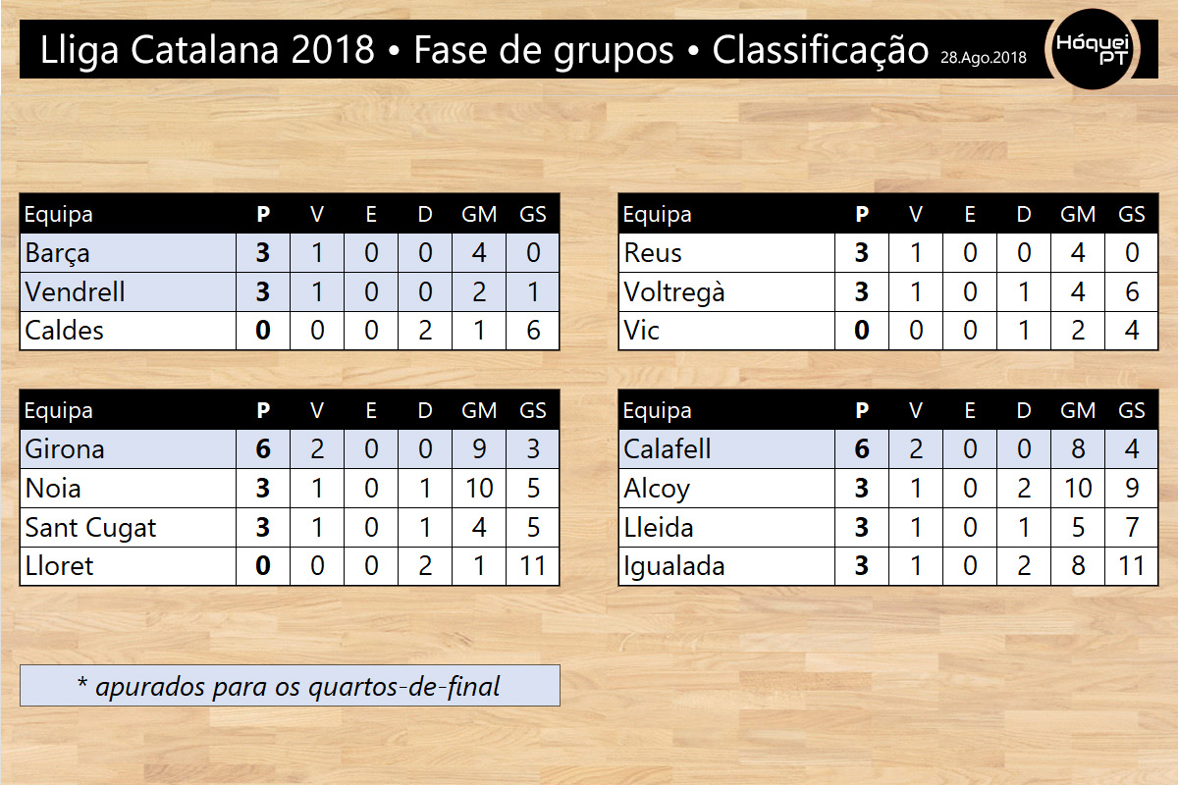The height and width of the screenshot is (785, 1178).
Task: Click the Vendrell team name cell
Action: (129, 292)
